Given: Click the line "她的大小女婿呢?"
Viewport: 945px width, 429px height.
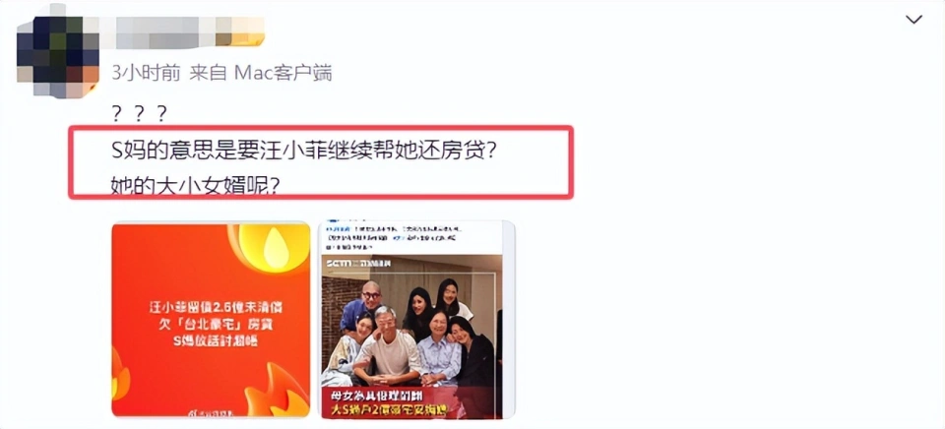Looking at the screenshot, I should coord(195,186).
